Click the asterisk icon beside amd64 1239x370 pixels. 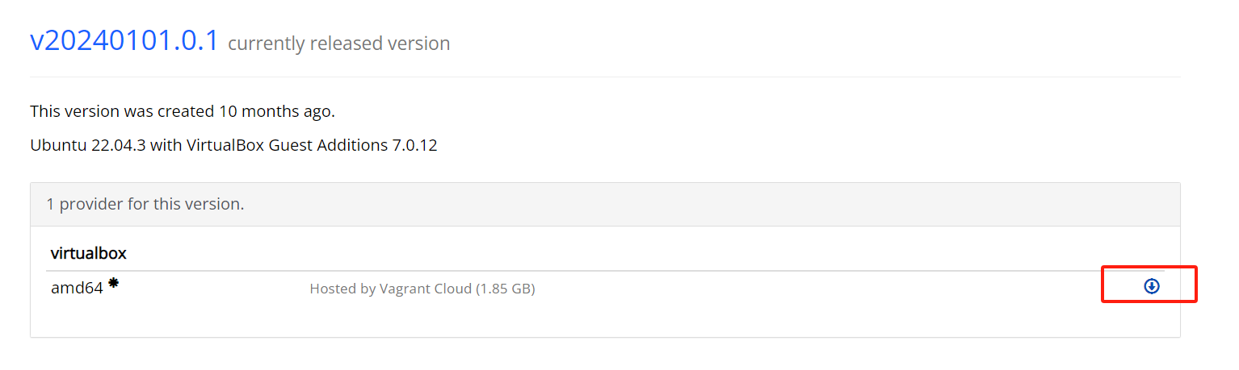click(x=114, y=283)
